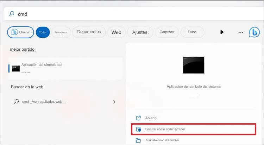
Task: Click the open-external icon beside Abierto
Action: 138,118
